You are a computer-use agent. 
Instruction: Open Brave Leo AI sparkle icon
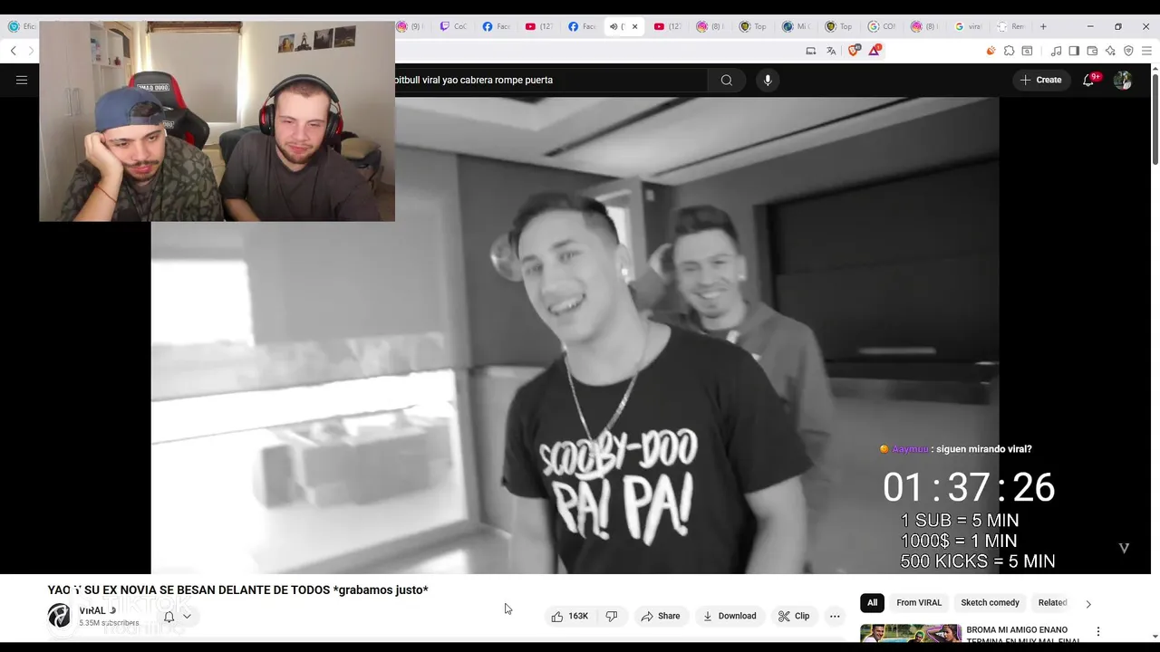1110,51
